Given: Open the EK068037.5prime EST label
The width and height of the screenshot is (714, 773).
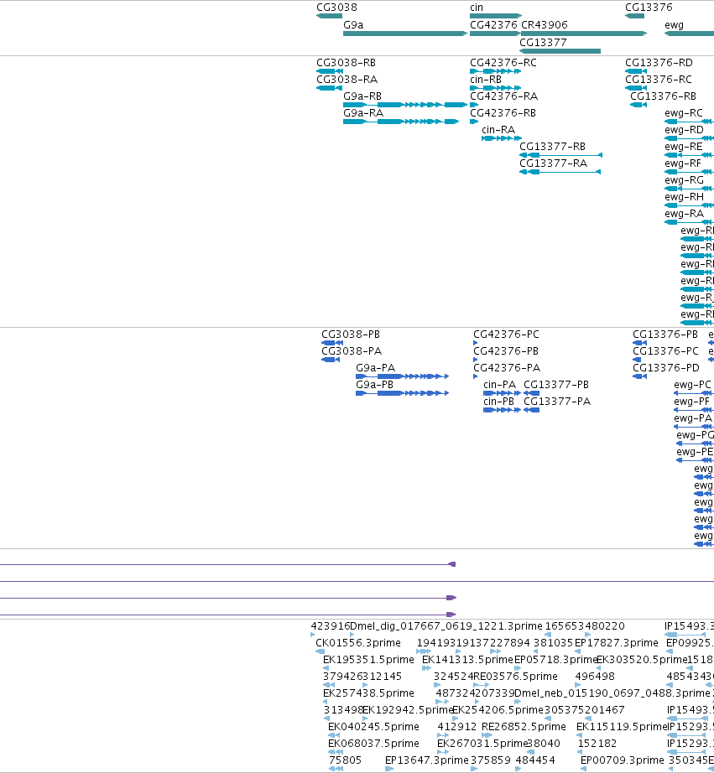Looking at the screenshot, I should click(373, 744).
